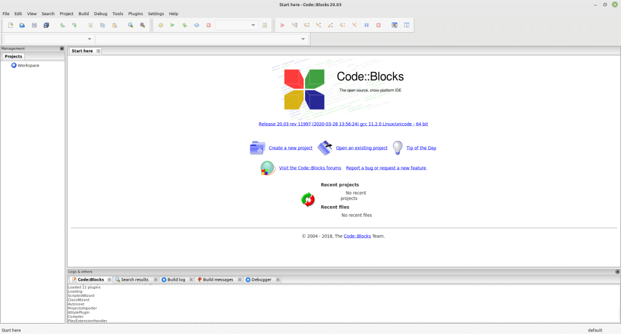The height and width of the screenshot is (334, 621).
Task: Click the New file toolbar icon
Action: coord(11,25)
